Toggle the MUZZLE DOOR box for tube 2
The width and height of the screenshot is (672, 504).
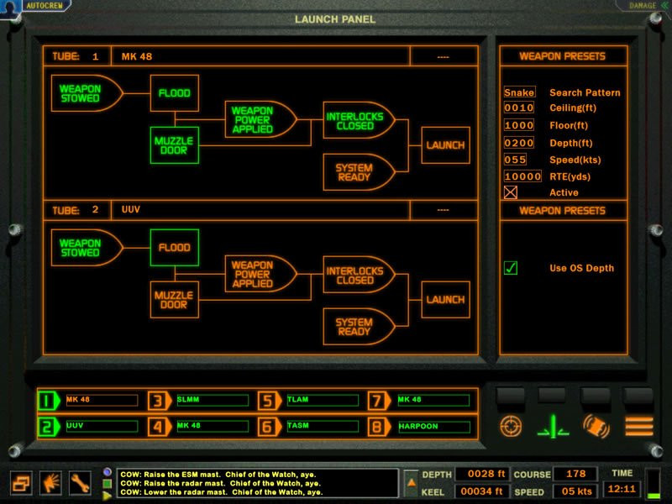coord(175,300)
